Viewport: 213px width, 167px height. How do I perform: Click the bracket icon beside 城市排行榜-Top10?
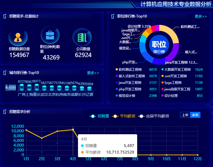(x=5, y=73)
